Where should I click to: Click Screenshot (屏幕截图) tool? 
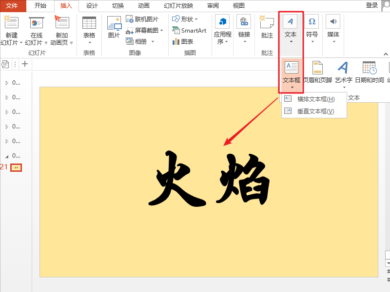142,31
